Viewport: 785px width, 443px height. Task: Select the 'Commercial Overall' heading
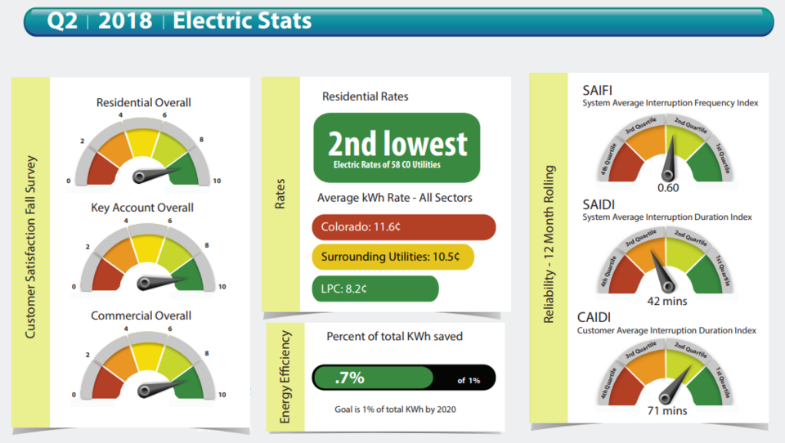tap(141, 315)
